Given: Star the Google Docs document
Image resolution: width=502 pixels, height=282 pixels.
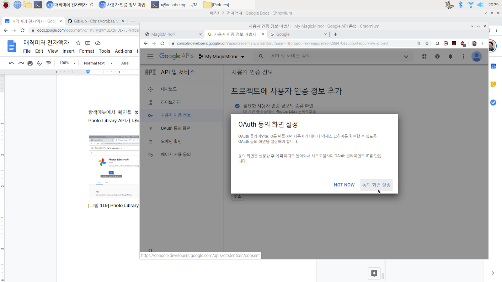Looking at the screenshot, I should tap(78, 43).
